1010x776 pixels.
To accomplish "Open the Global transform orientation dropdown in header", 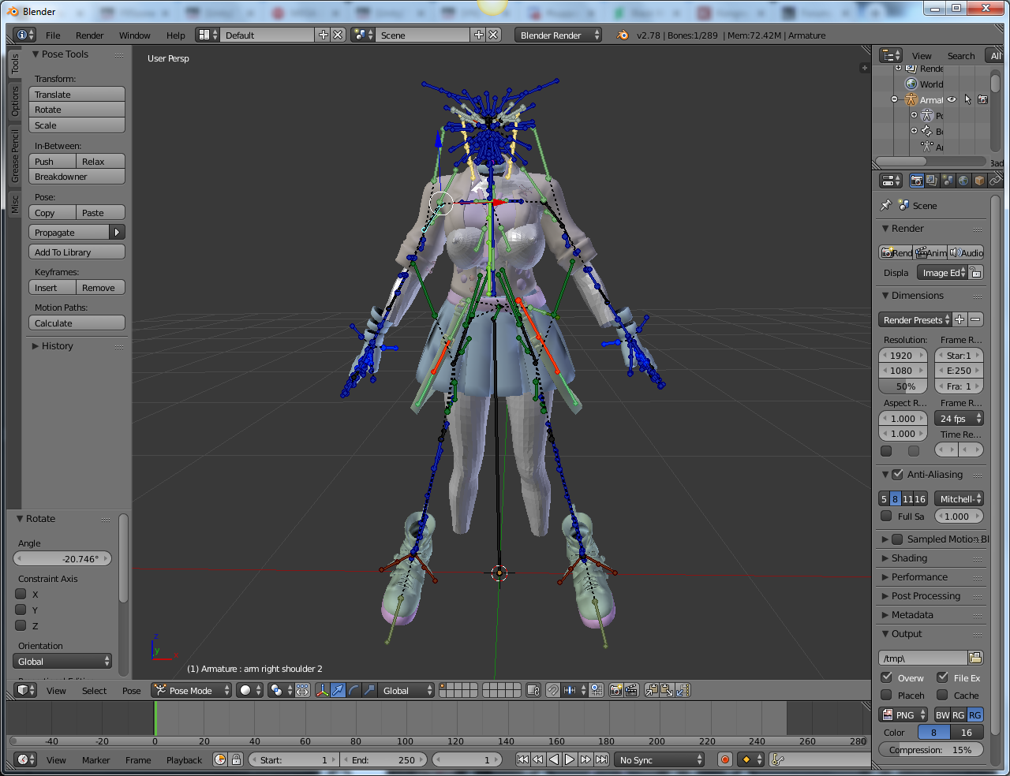I will pos(406,690).
